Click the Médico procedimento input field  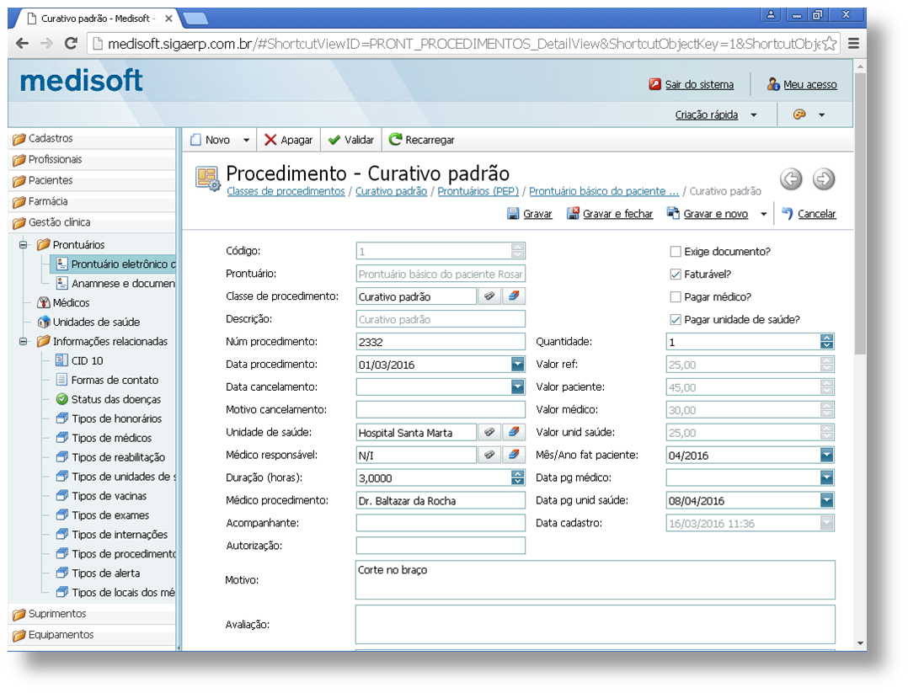pos(441,500)
